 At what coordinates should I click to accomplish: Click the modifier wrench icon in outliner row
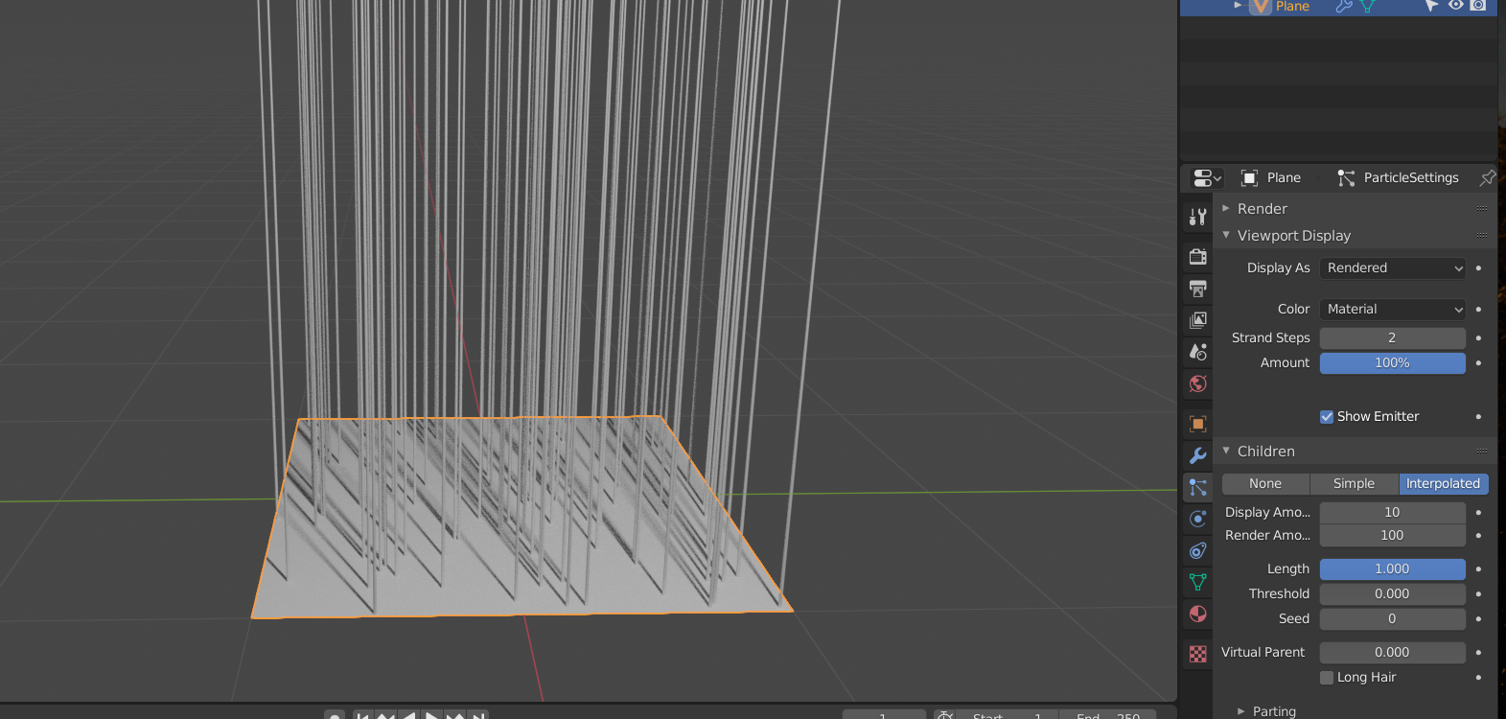[x=1344, y=6]
